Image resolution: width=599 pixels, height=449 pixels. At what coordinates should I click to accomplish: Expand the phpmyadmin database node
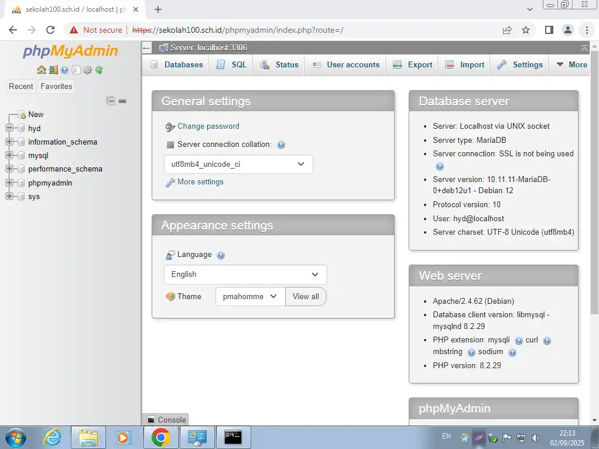tap(9, 183)
